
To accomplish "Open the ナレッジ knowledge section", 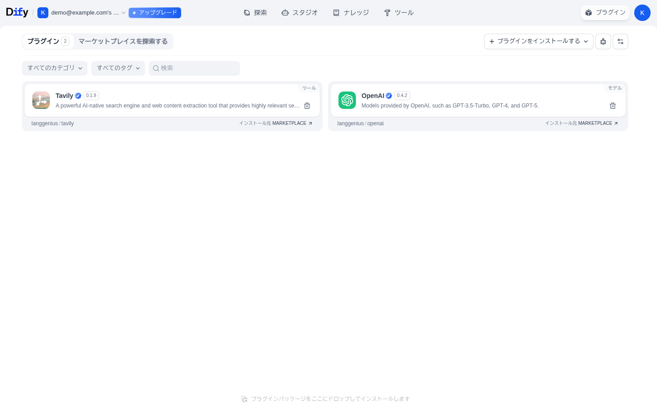I will click(351, 13).
